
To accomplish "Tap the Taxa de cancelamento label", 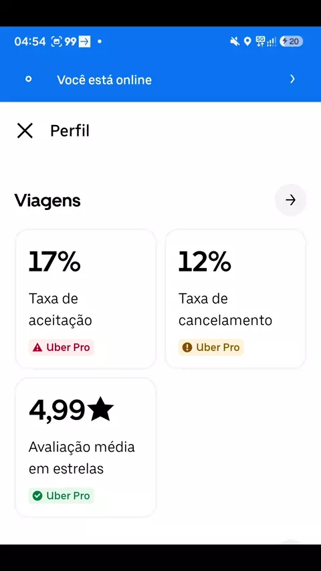I will click(225, 310).
